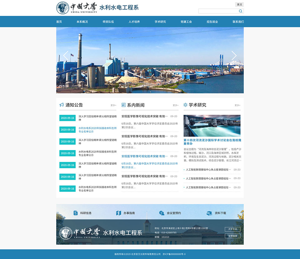Open the 招生就业 navigation menu
The height and width of the screenshot is (259, 300).
212,22
